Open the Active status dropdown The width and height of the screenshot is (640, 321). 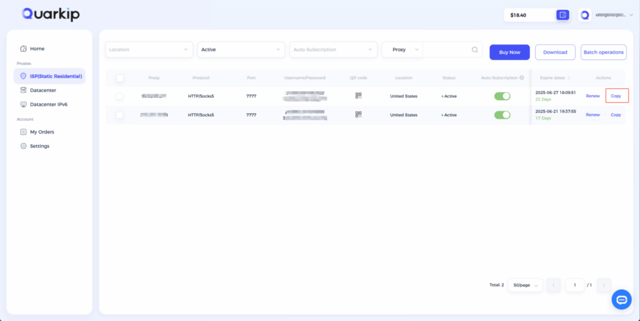(241, 49)
